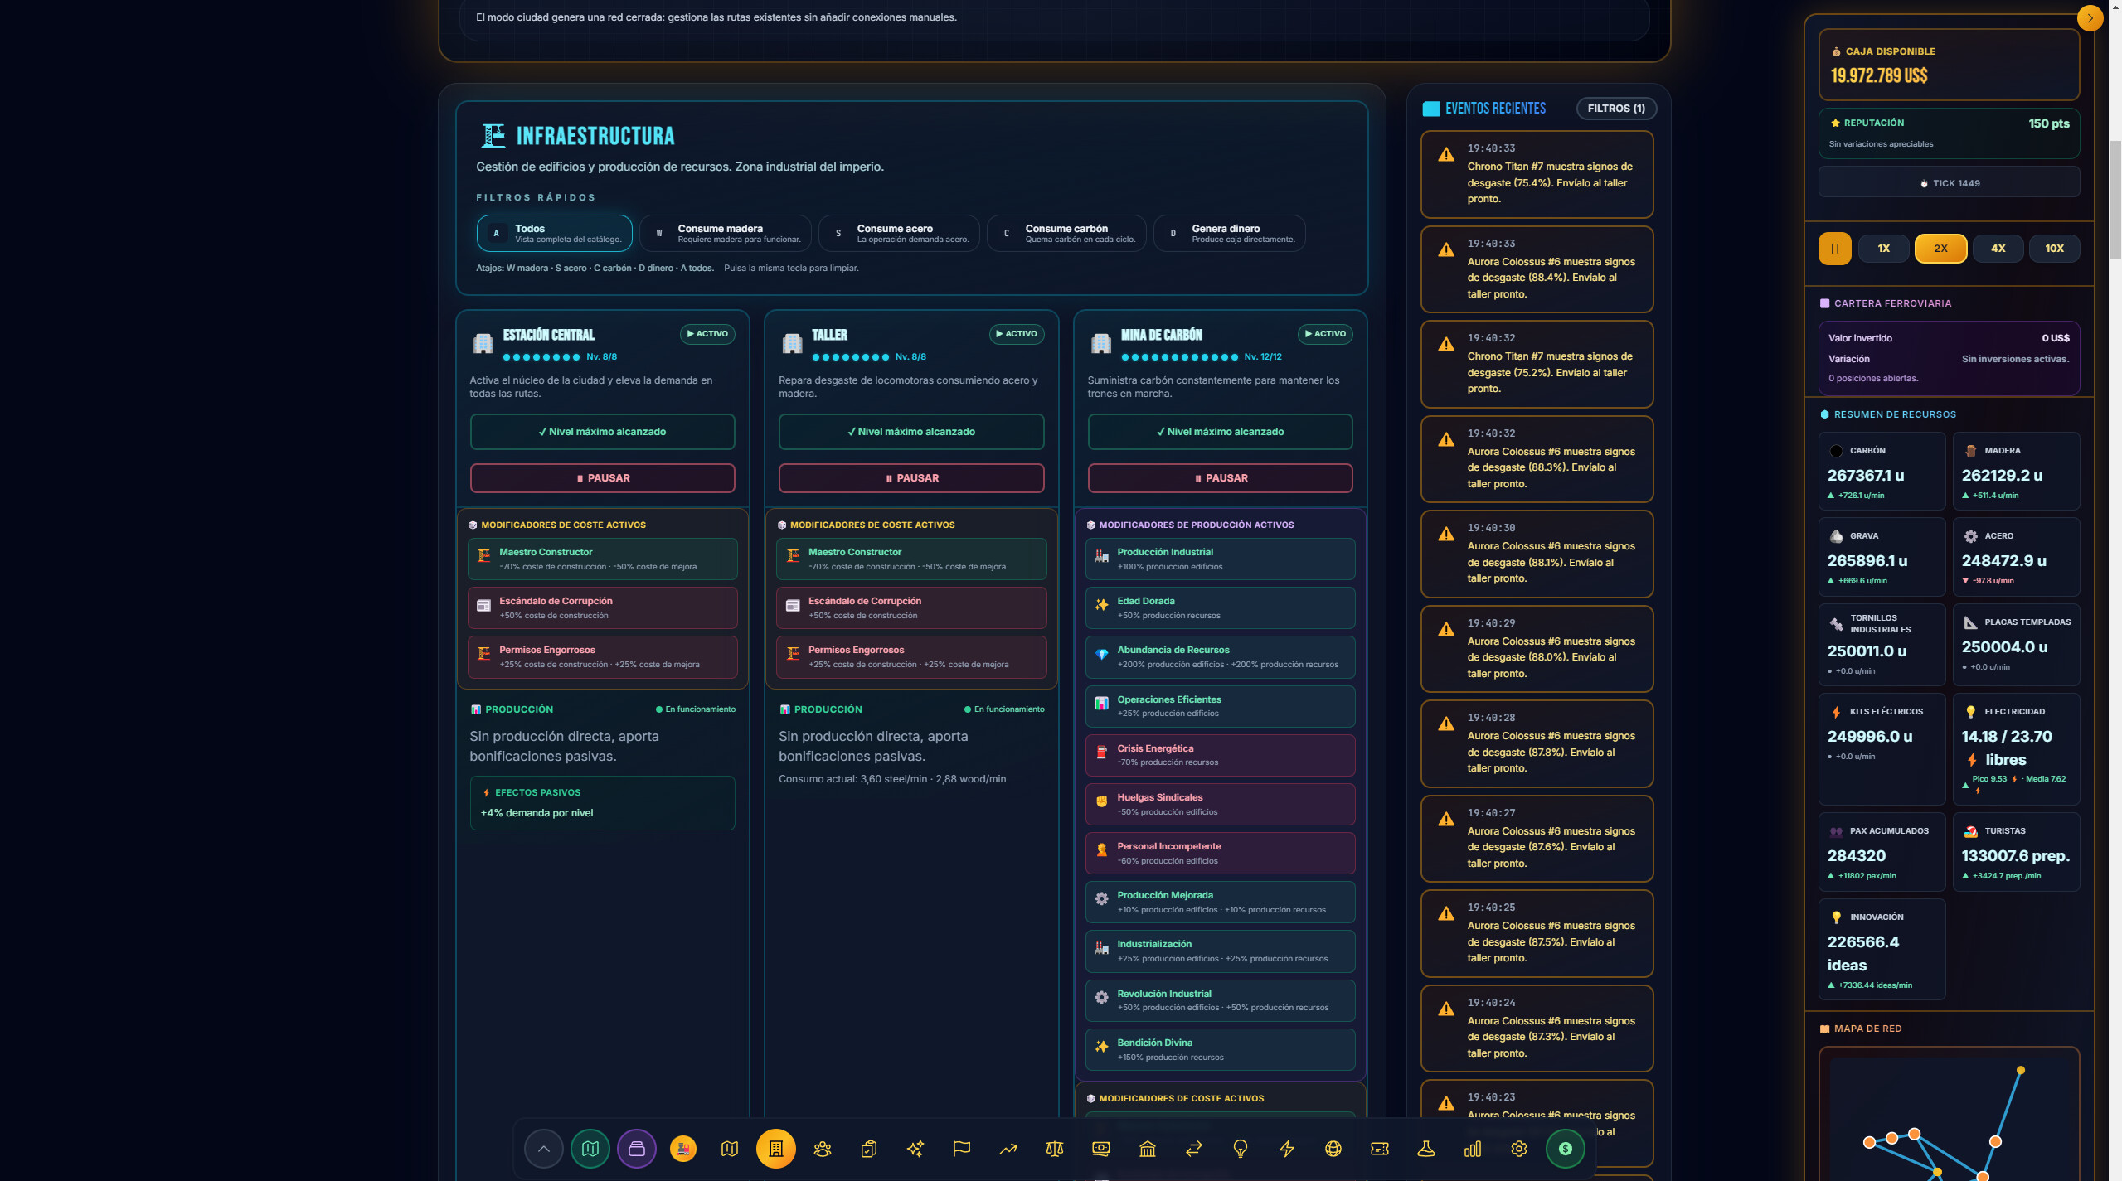Viewport: 2122px width, 1181px height.
Task: Open the research flask icon
Action: click(1425, 1149)
